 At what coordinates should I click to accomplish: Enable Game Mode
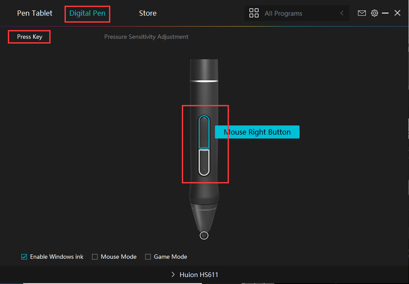point(148,257)
